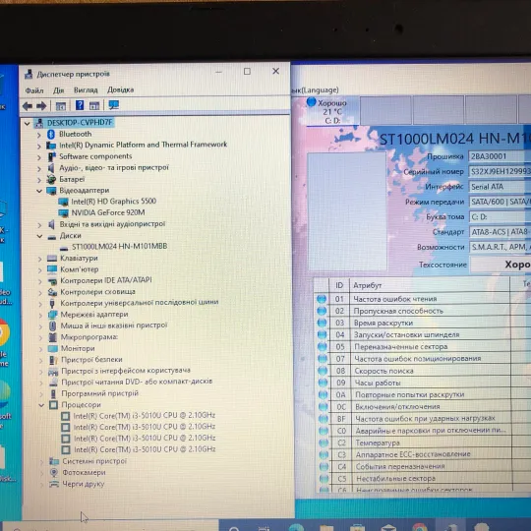
Task: Expand the Мережеві адаптери node
Action: [40, 316]
